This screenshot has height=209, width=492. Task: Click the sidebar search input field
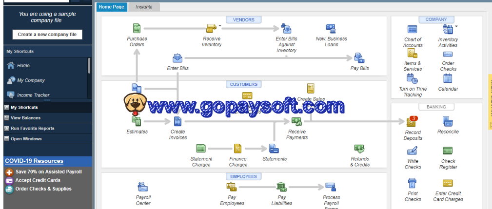pyautogui.click(x=36, y=1)
